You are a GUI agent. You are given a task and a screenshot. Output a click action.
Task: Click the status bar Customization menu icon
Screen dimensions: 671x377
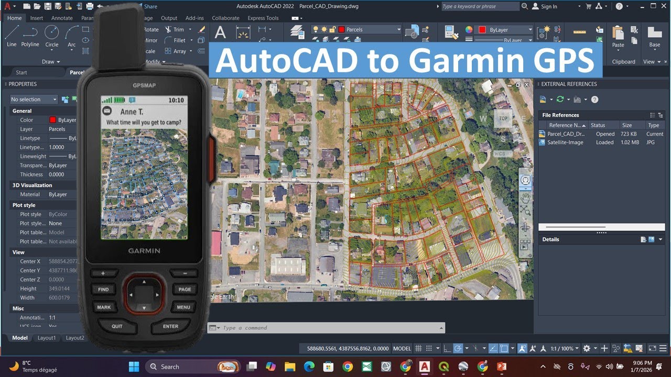(663, 348)
